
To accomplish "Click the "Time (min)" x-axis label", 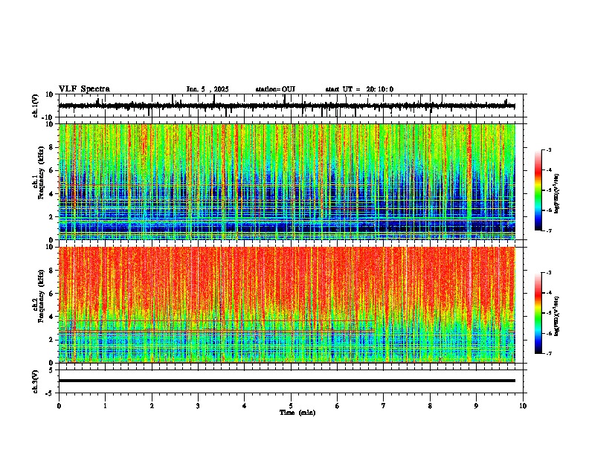I will pos(297,413).
